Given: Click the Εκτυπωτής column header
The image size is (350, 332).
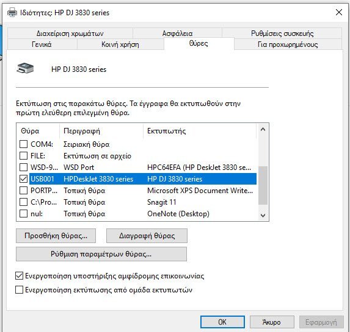Looking at the screenshot, I should (200, 131).
